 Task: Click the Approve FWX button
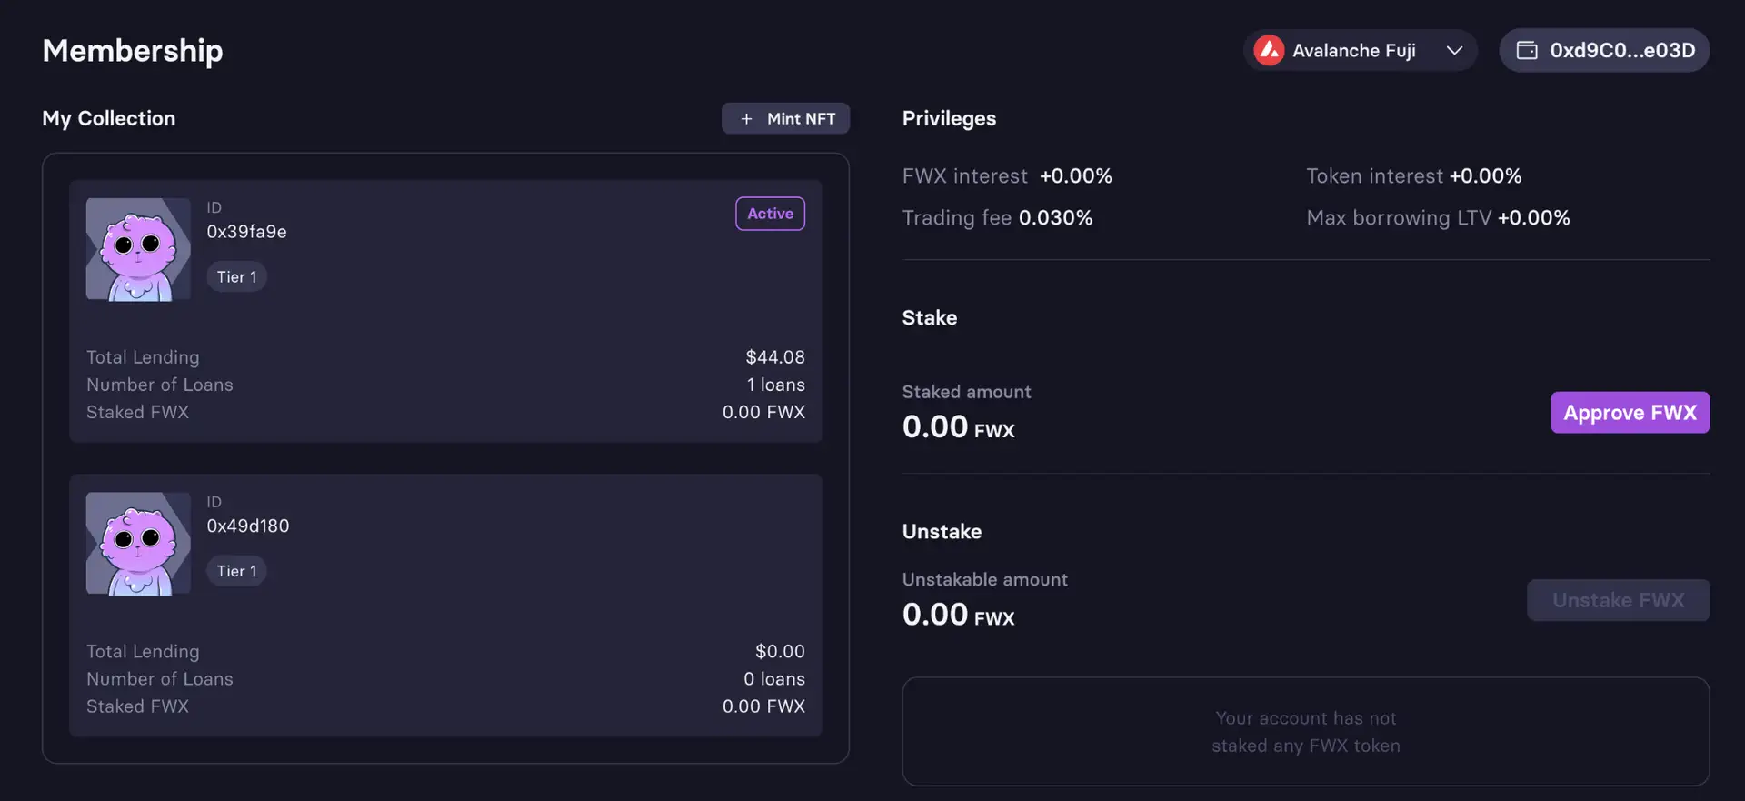[1630, 413]
